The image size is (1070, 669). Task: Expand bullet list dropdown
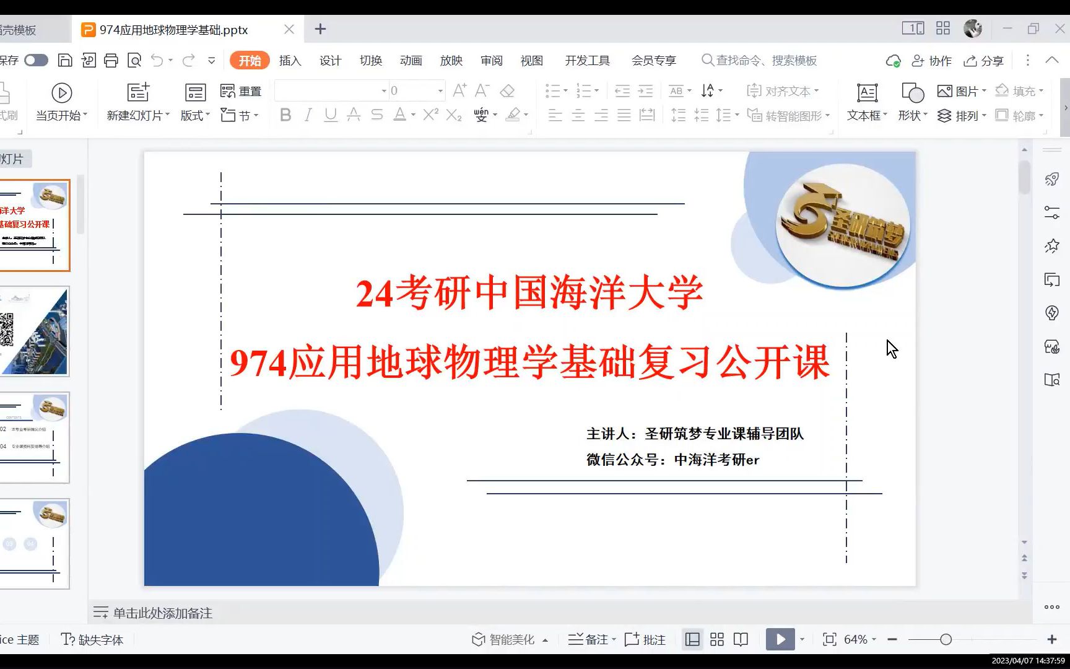[x=565, y=91]
